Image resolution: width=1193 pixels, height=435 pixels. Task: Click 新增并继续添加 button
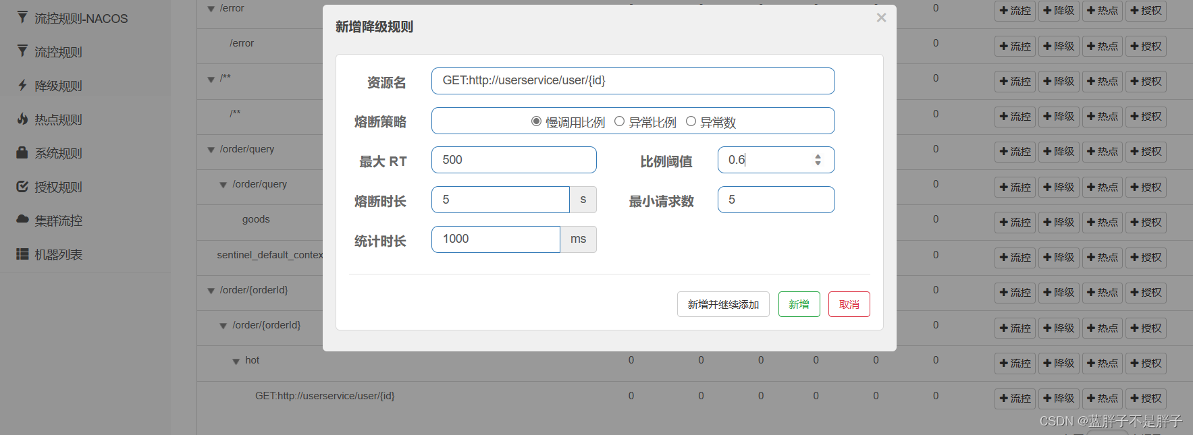click(x=723, y=304)
